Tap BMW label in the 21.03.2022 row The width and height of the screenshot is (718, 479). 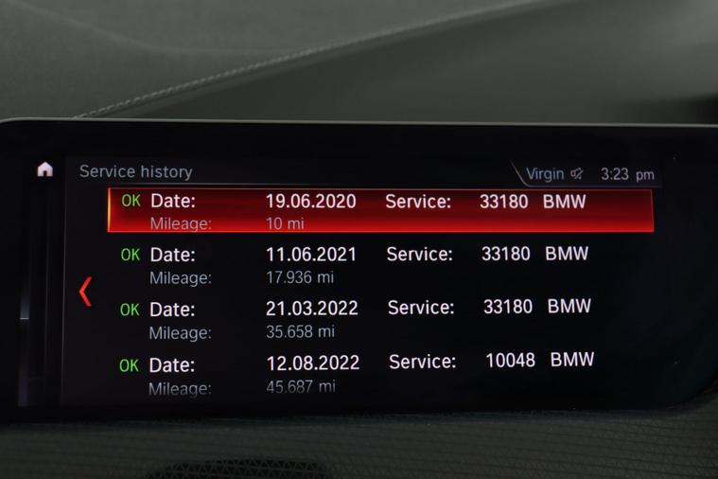(569, 307)
